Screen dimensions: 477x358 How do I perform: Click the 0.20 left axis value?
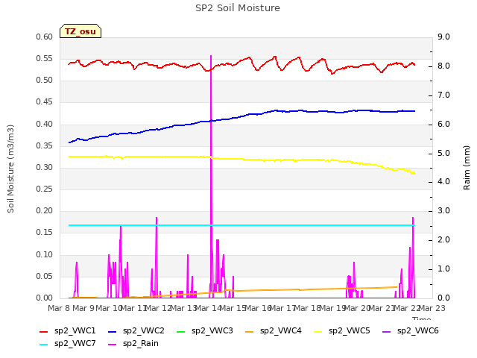coord(45,210)
